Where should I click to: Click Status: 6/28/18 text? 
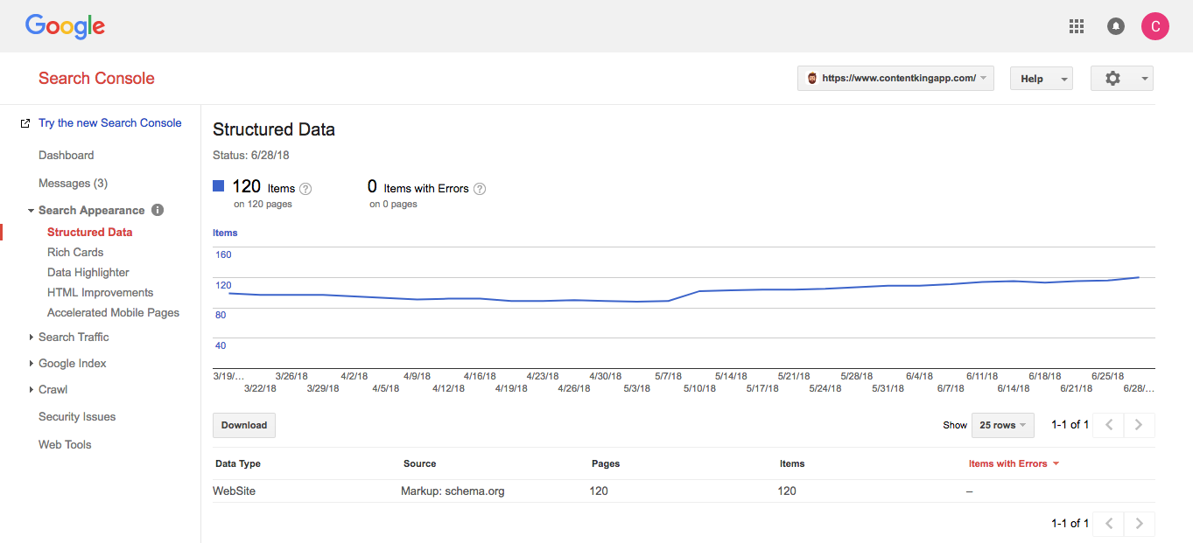(251, 156)
